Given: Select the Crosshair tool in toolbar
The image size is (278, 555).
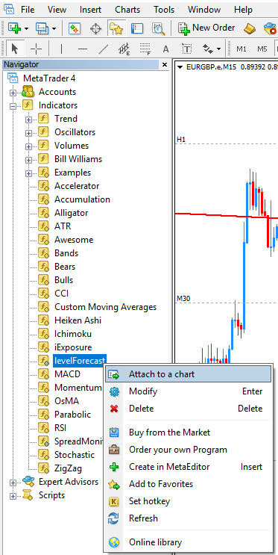Looking at the screenshot, I should 37,49.
